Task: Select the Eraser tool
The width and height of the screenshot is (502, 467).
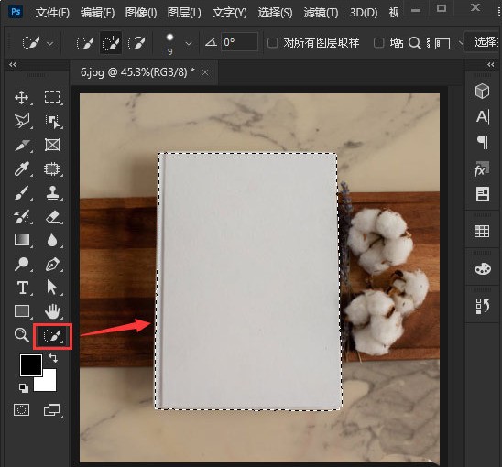Action: (52, 216)
